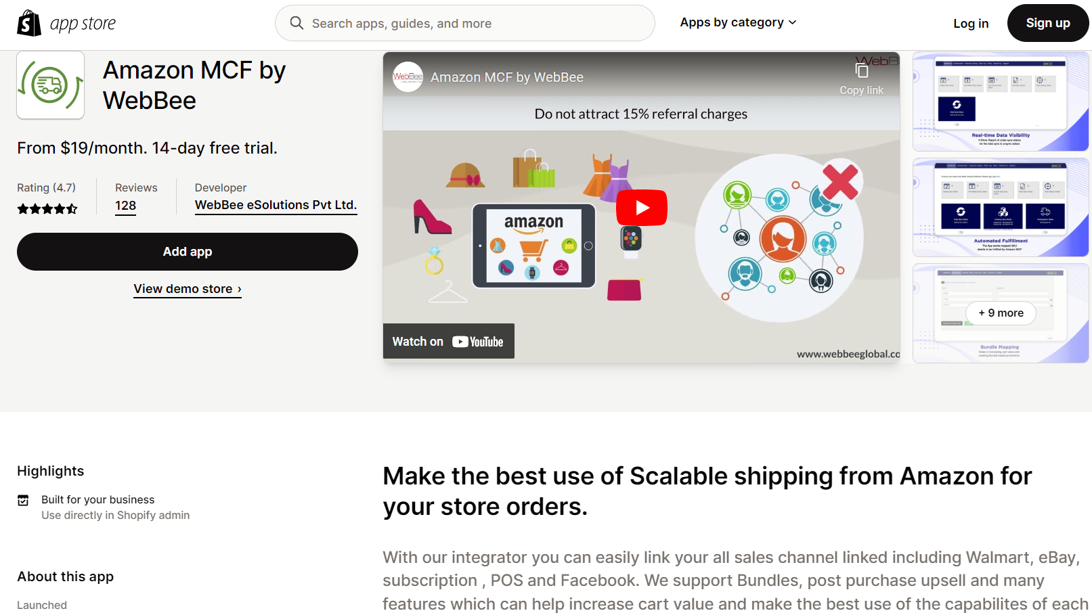
Task: Click the Amazon MCF app icon
Action: point(51,85)
